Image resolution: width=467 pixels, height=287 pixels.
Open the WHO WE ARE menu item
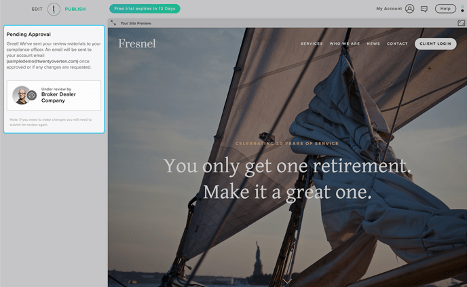345,43
